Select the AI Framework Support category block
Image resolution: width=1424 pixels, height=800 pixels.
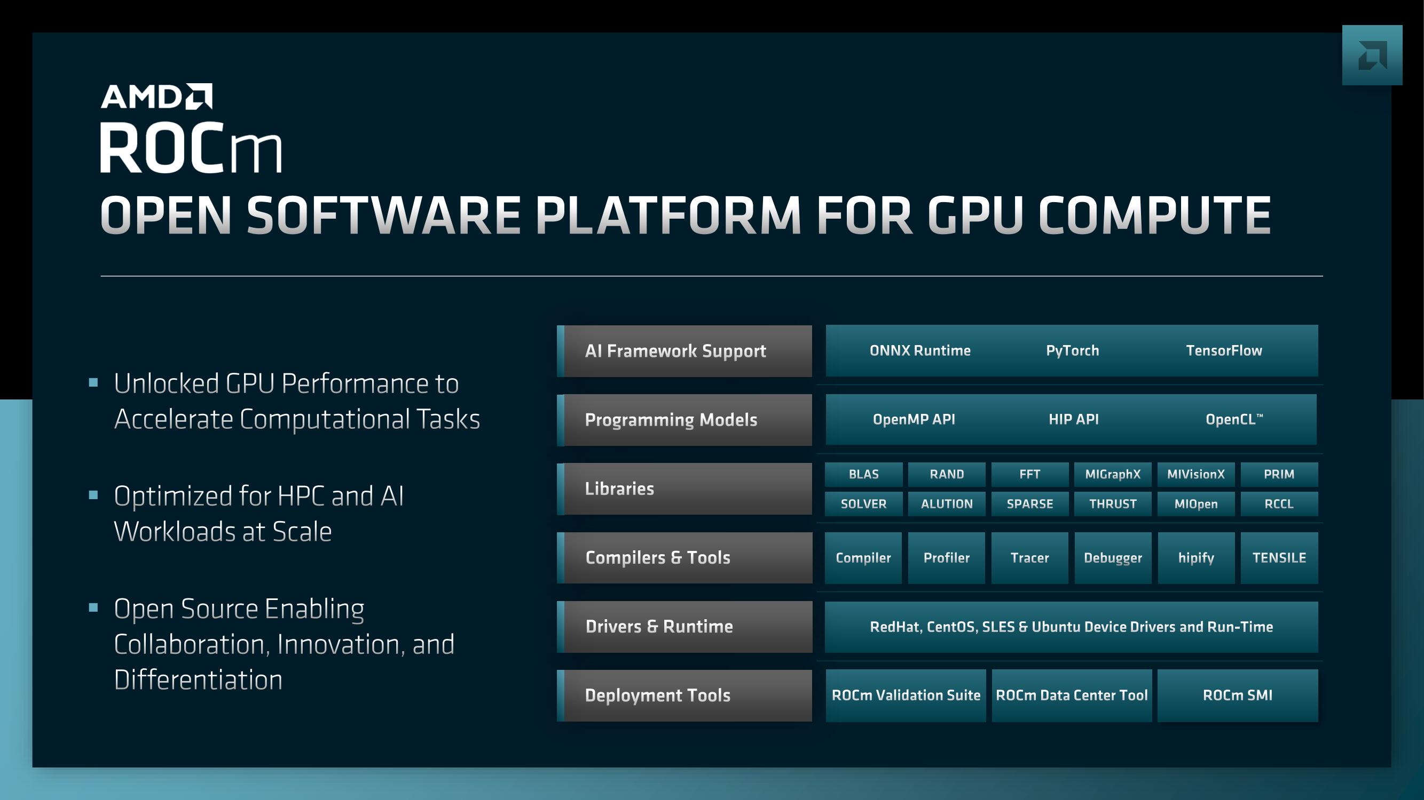click(685, 351)
